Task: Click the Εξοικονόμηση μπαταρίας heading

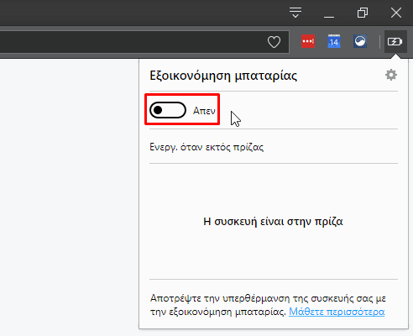Action: tap(223, 76)
